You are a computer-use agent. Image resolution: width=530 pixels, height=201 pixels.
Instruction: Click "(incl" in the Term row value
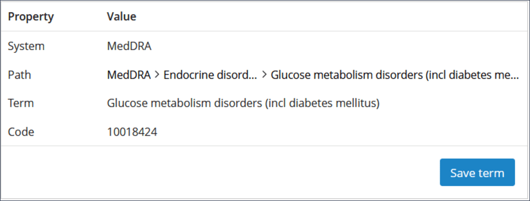[x=275, y=103]
